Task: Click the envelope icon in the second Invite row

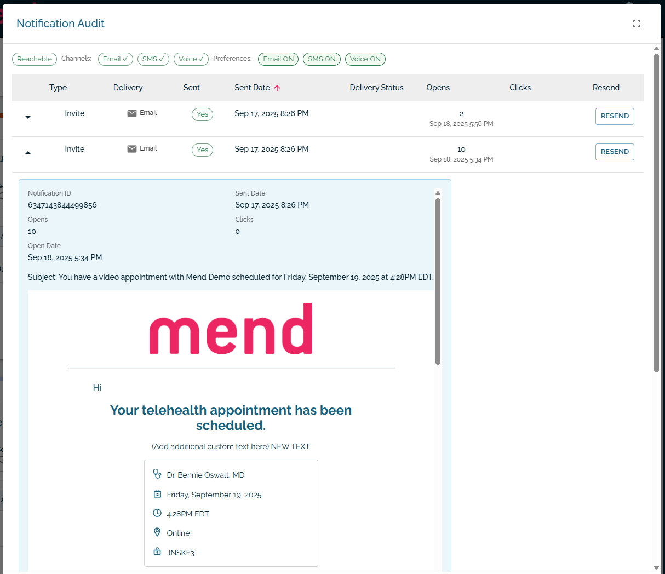Action: coord(132,149)
